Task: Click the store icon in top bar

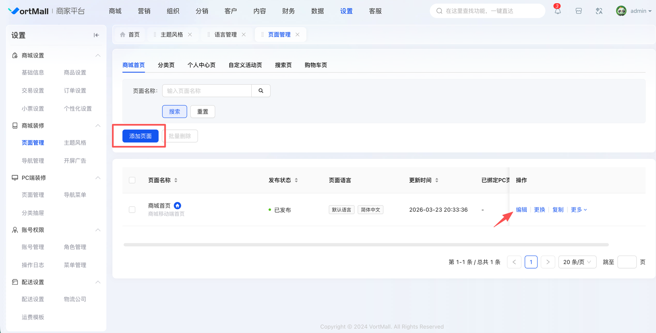Action: [579, 11]
